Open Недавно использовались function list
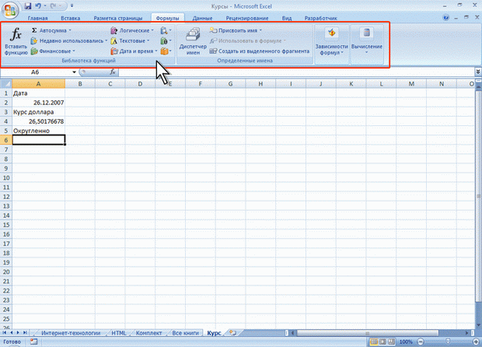The image size is (482, 347). tap(69, 40)
